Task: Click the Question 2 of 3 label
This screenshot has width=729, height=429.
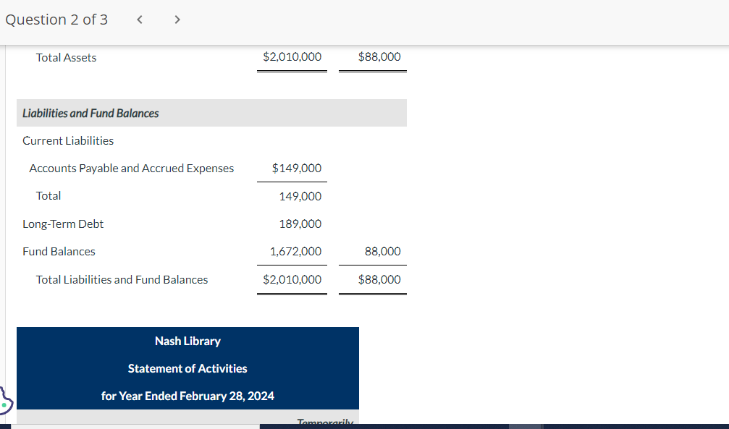Action: click(56, 20)
